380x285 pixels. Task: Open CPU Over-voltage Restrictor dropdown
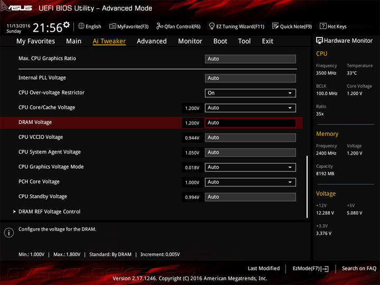point(250,93)
